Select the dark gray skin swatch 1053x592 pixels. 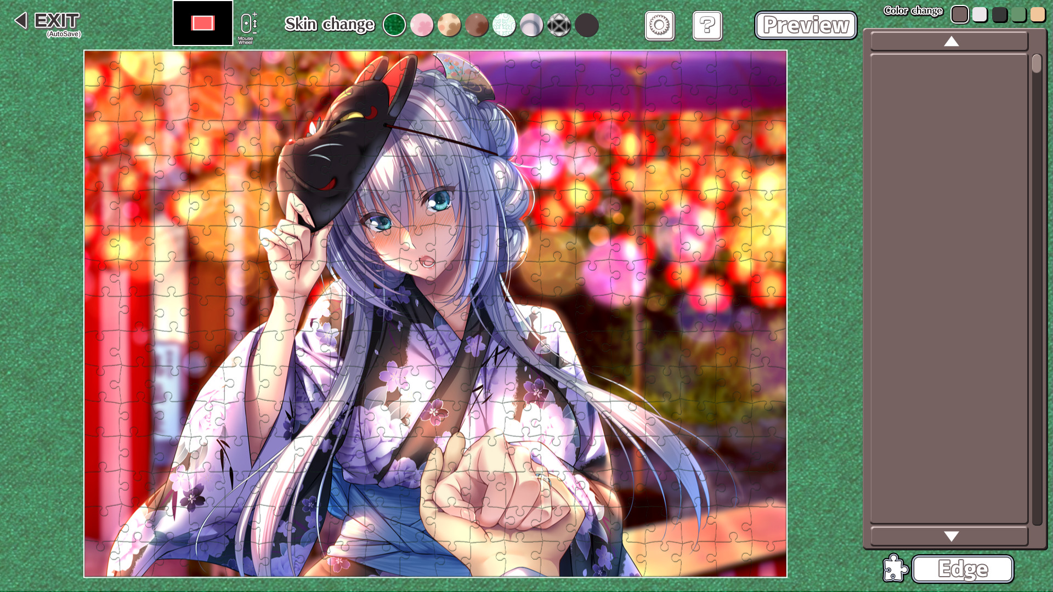999,15
